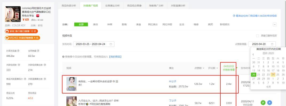Click 今天 in calendar popup
The width and height of the screenshot is (286, 106).
click(268, 87)
